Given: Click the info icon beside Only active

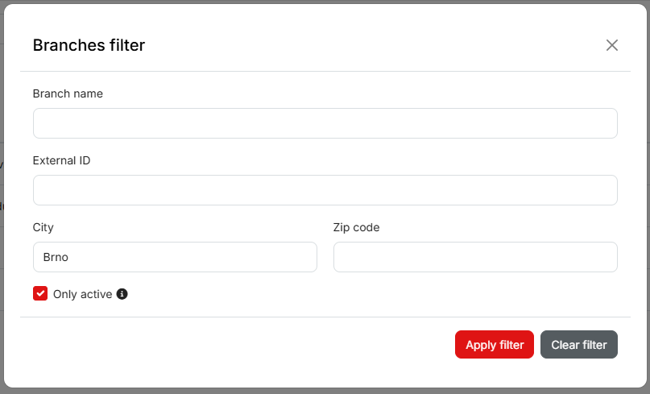Looking at the screenshot, I should point(122,294).
